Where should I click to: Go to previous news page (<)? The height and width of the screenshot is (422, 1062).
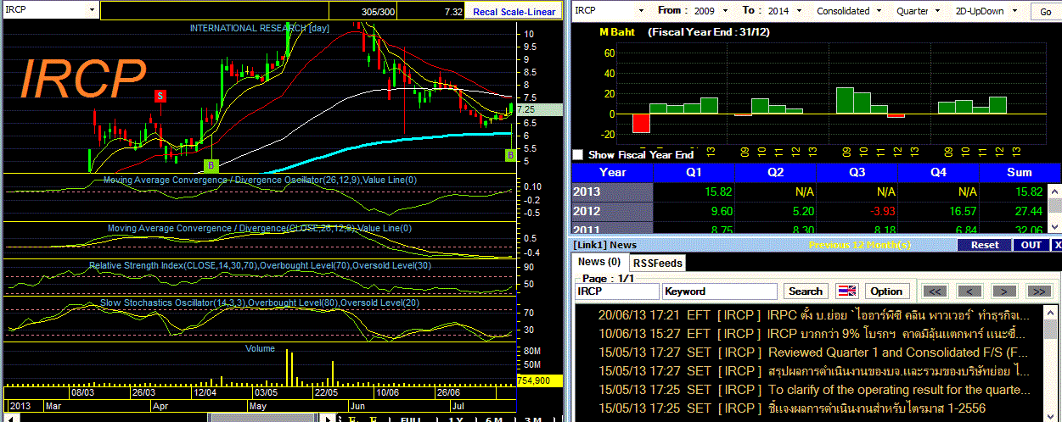coord(969,292)
